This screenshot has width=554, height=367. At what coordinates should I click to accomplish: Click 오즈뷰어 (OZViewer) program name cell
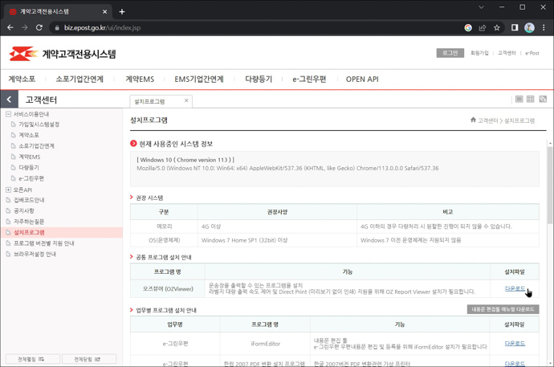168,288
